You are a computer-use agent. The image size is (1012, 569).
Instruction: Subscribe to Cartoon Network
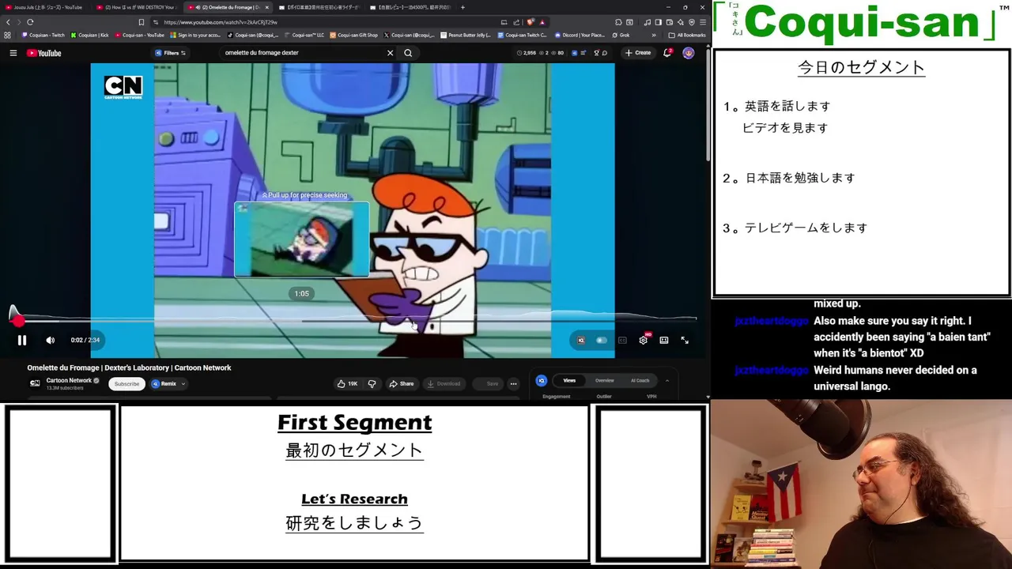coord(126,383)
